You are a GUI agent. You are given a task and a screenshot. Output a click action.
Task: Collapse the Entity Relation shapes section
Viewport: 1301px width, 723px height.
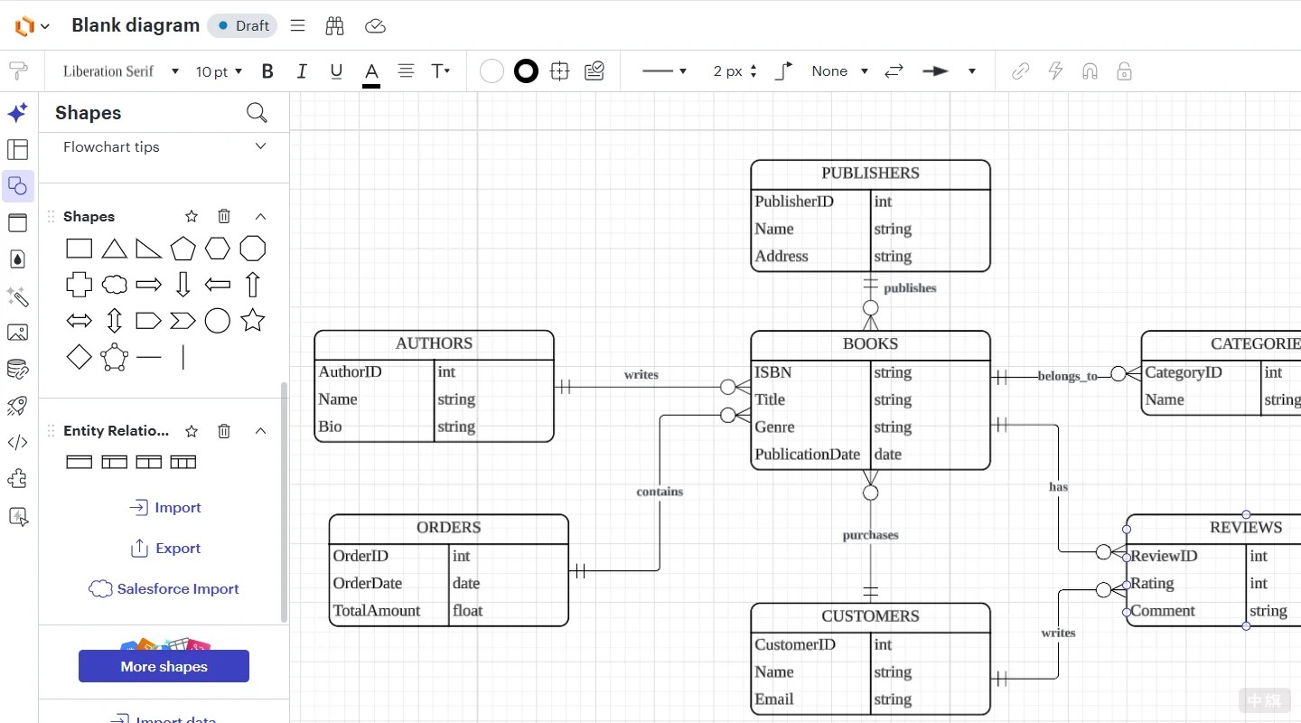coord(260,431)
